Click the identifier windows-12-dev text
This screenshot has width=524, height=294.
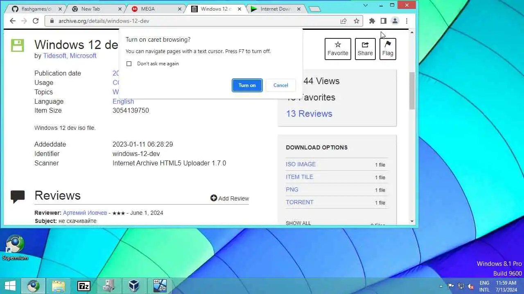point(136,154)
